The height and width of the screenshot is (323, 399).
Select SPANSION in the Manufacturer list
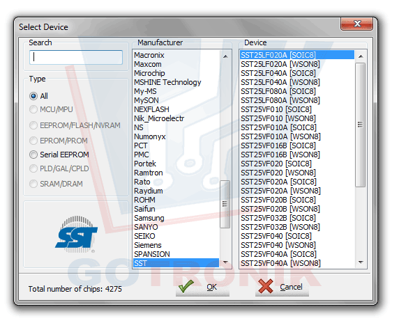tap(176, 254)
